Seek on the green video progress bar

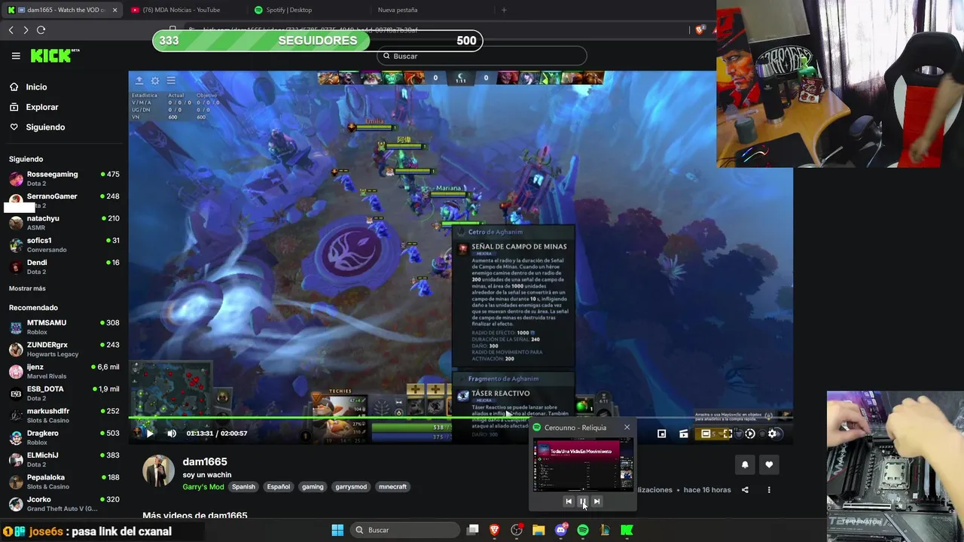[x=460, y=418]
